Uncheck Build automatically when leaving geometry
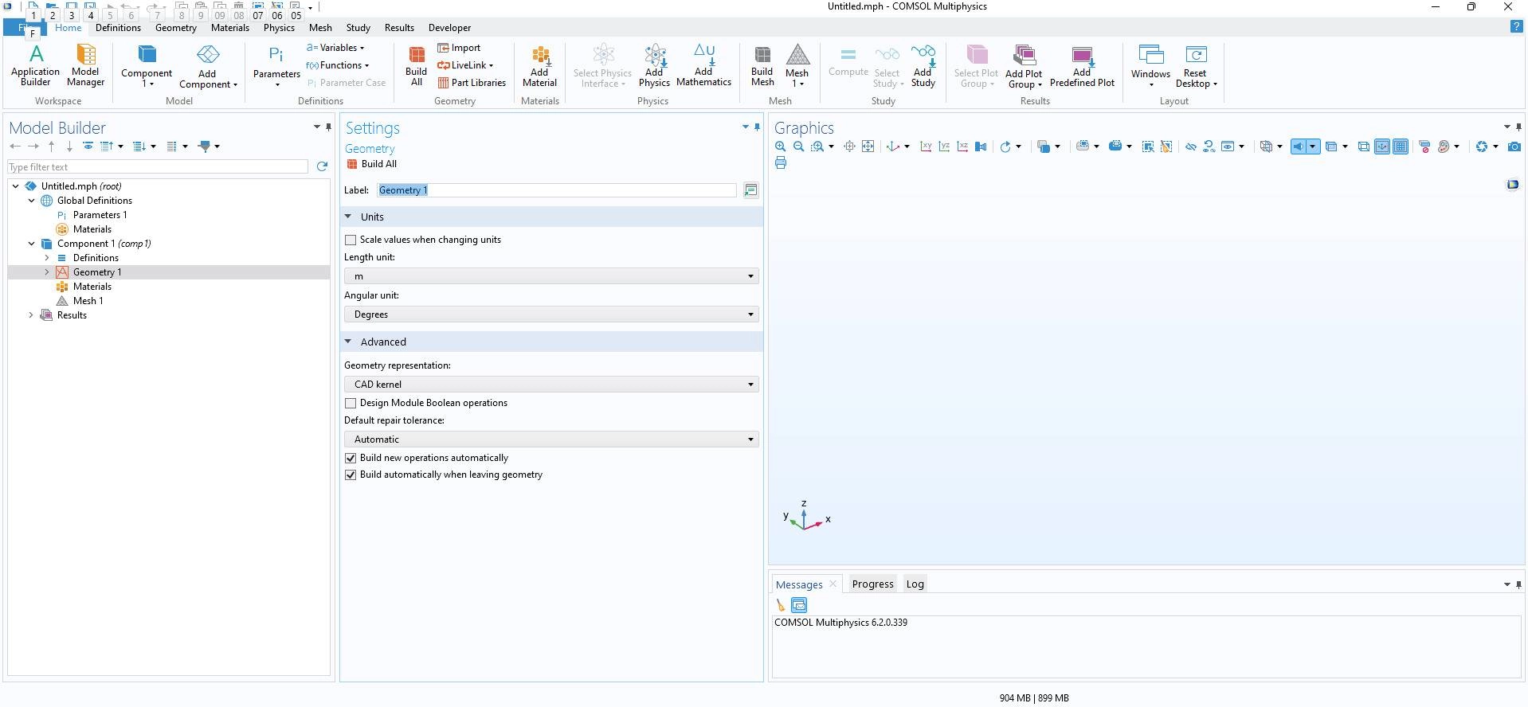The height and width of the screenshot is (707, 1528). [350, 475]
